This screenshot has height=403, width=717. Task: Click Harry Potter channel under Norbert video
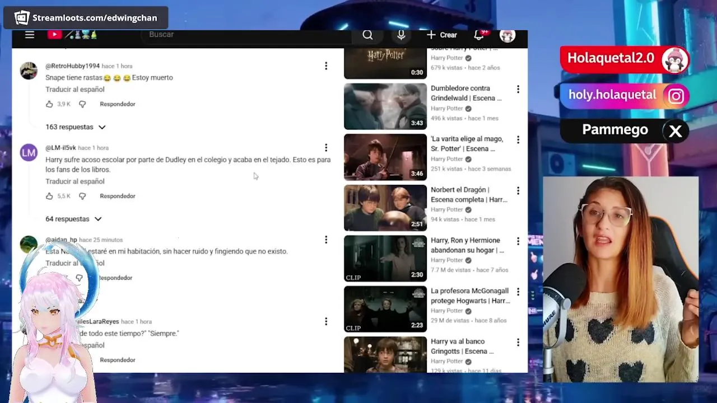(446, 209)
